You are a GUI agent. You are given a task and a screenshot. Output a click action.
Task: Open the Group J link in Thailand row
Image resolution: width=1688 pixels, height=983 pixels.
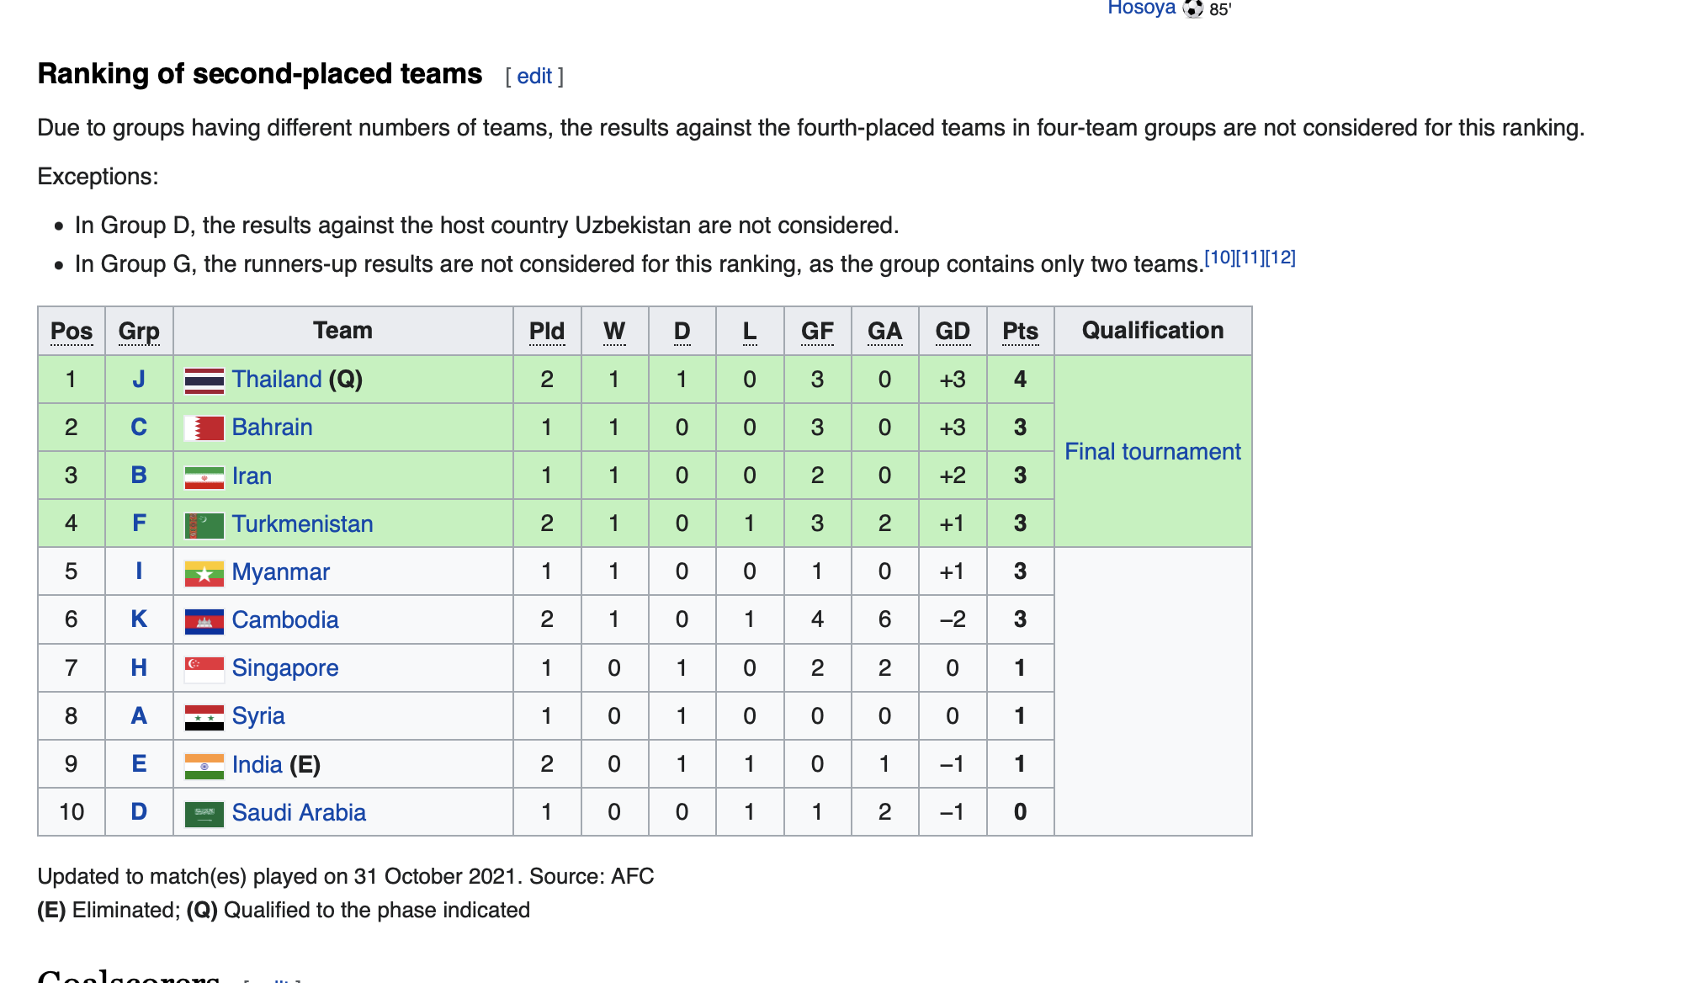[x=139, y=380]
